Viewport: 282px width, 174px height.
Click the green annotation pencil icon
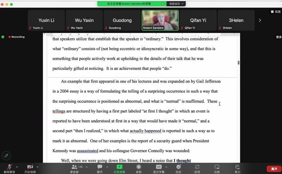[x=6, y=155]
